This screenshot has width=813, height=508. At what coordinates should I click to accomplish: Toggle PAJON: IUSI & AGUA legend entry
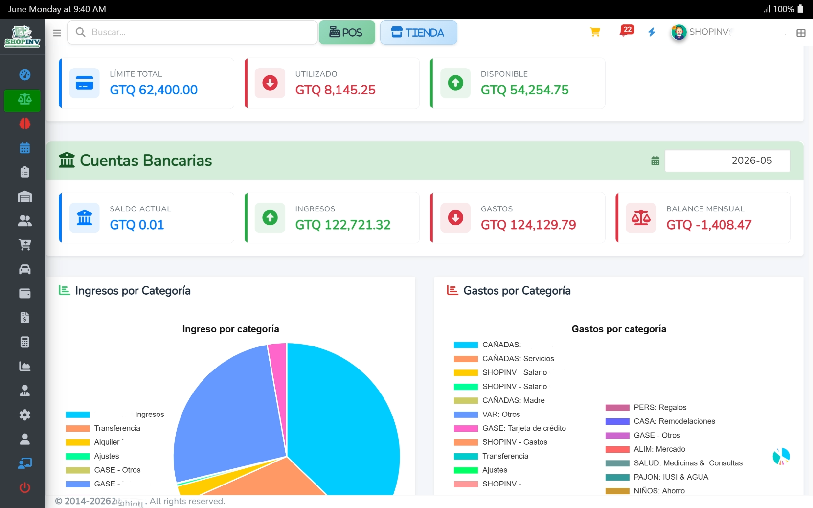pyautogui.click(x=656, y=477)
